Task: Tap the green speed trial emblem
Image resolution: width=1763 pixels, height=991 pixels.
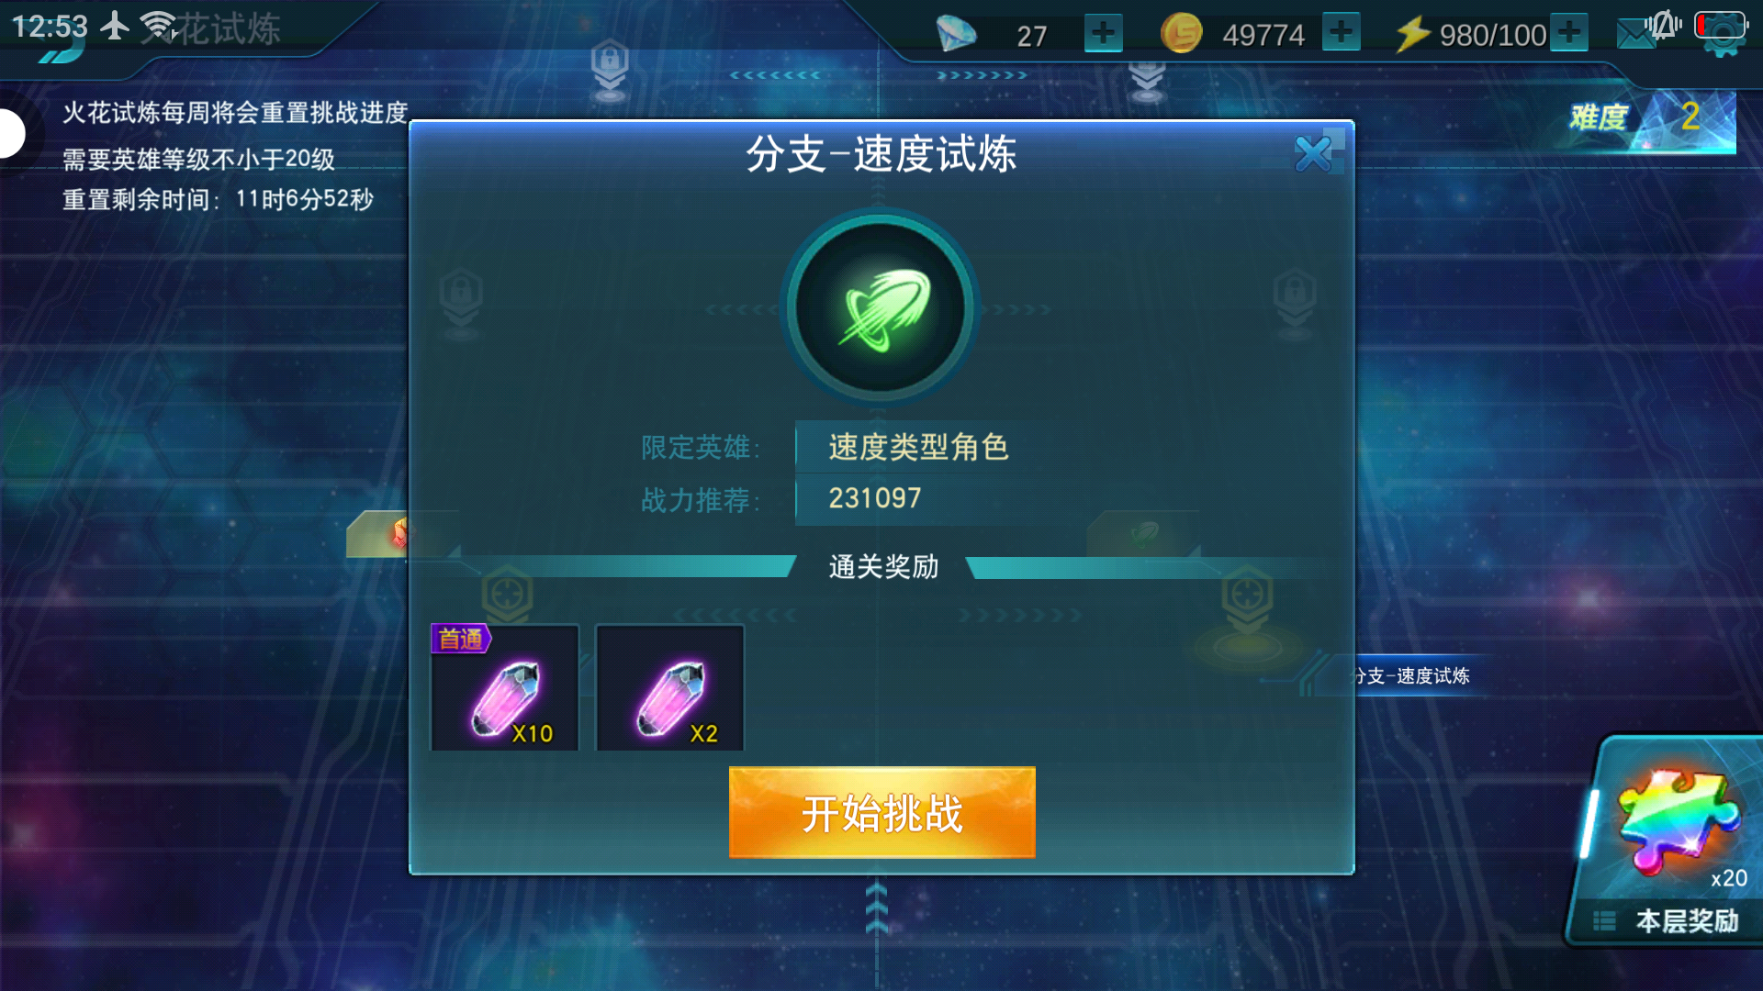Action: 881,308
